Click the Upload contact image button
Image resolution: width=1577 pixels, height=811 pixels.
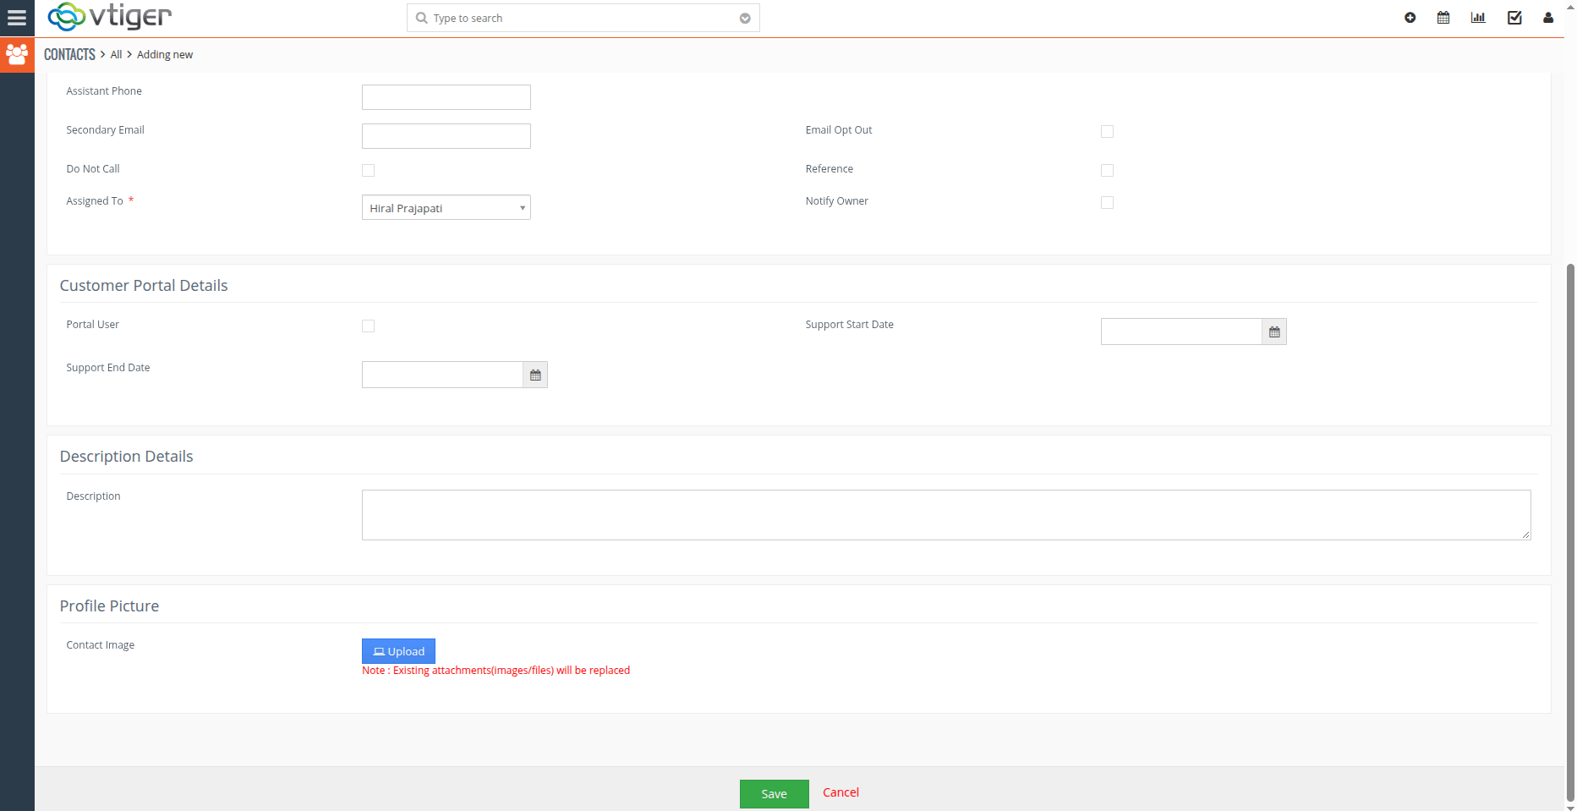tap(398, 651)
